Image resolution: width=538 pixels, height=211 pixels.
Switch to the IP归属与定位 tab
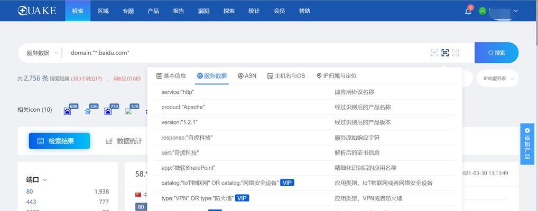pyautogui.click(x=336, y=76)
